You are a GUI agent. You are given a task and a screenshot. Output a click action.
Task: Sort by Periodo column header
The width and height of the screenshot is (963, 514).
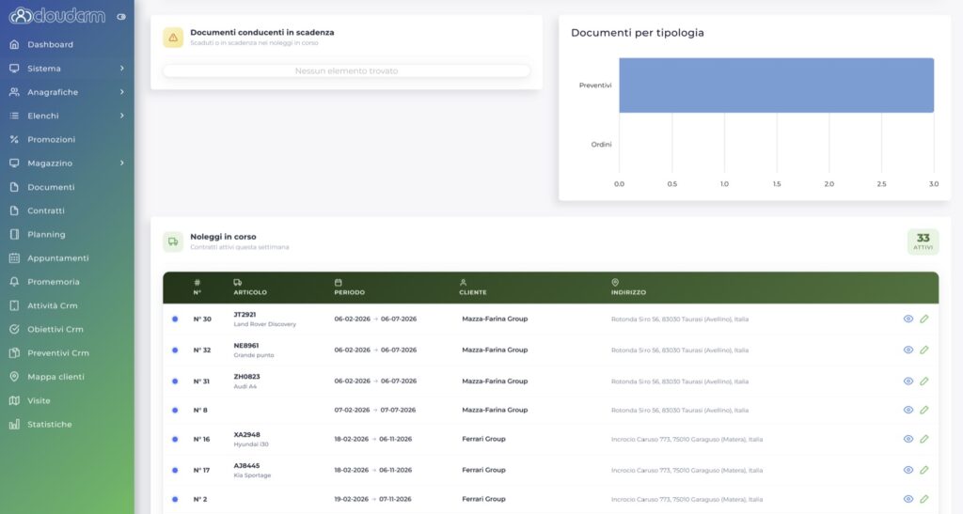pos(350,288)
